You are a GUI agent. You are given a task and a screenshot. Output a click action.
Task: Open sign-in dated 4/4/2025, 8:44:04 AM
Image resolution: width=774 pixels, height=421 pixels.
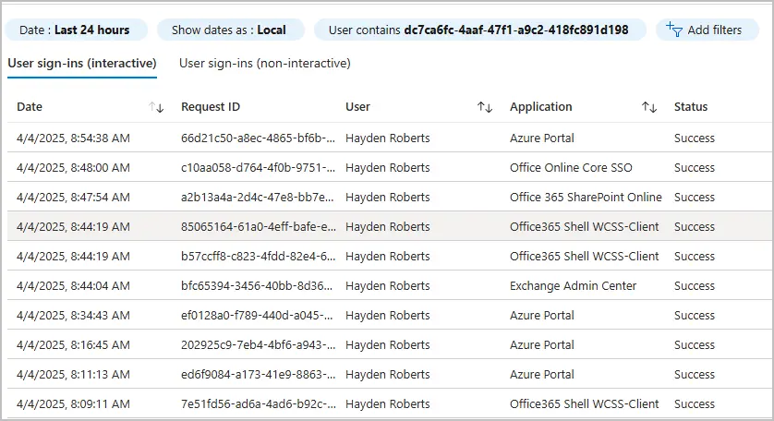[74, 286]
